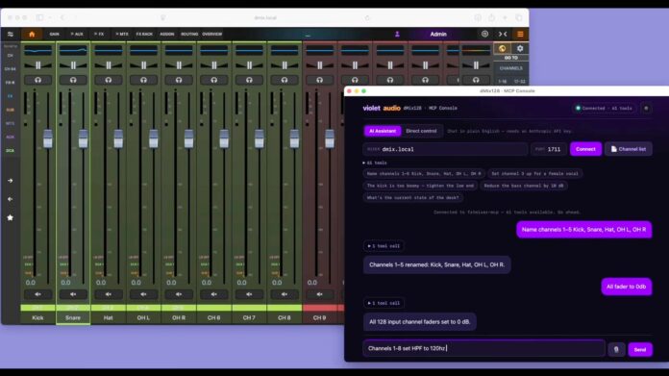The width and height of the screenshot is (669, 376).
Task: Open the orange hamburger menu in mixer
Action: (x=520, y=35)
